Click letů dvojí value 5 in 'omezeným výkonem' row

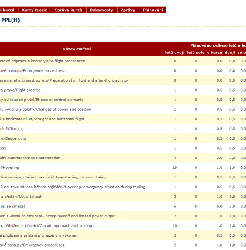(x=175, y=235)
